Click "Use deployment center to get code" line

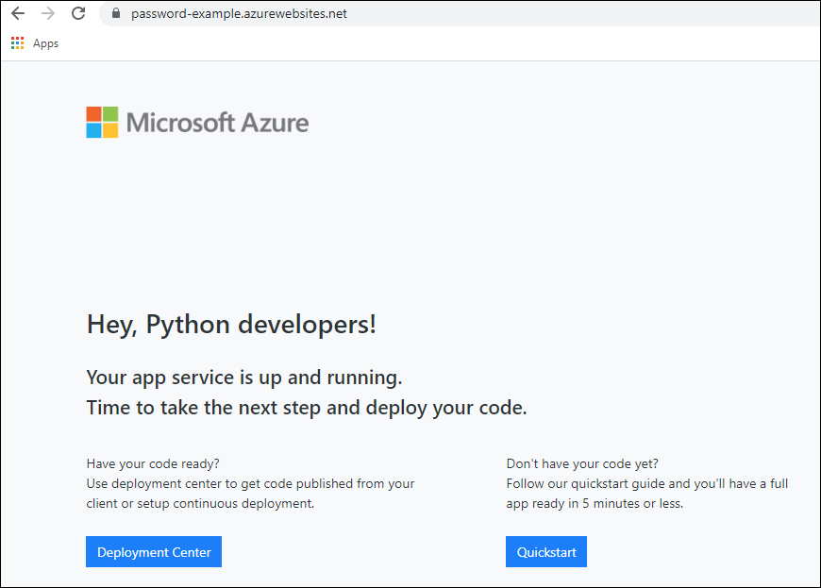coord(250,484)
